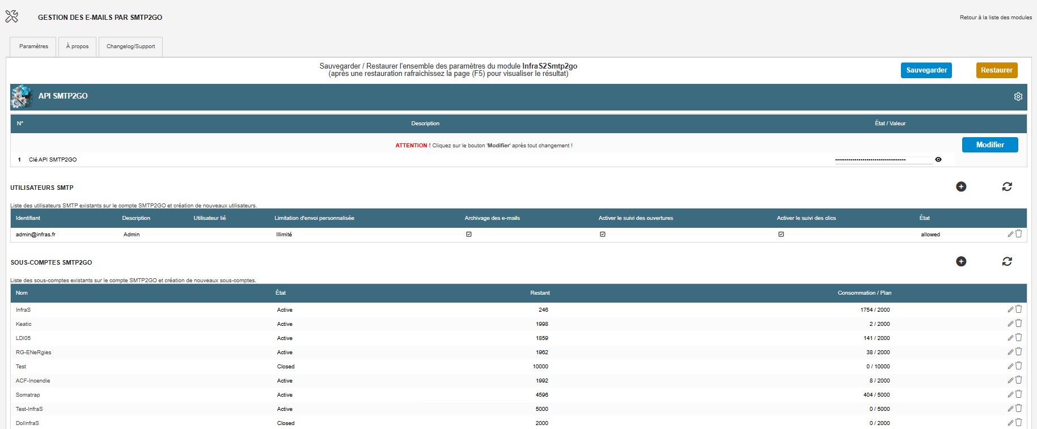Toggle email archiving for admin@infras.fr
1037x429 pixels.
[469, 234]
